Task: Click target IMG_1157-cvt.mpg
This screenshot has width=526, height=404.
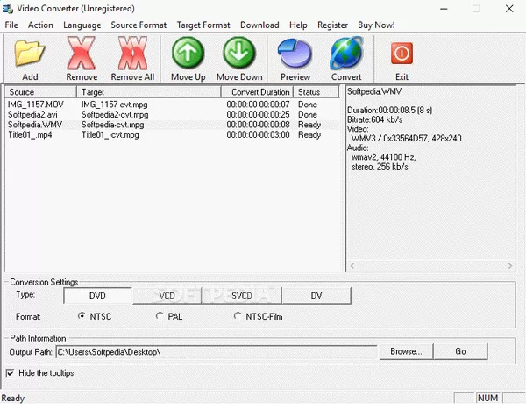Action: [114, 105]
